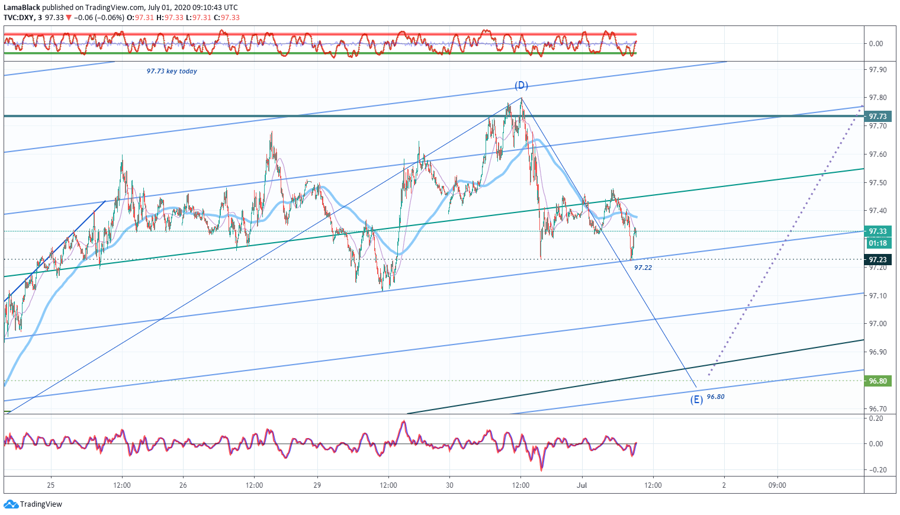The height and width of the screenshot is (515, 900).
Task: Click the 97.50 price axis label
Action: tap(877, 183)
